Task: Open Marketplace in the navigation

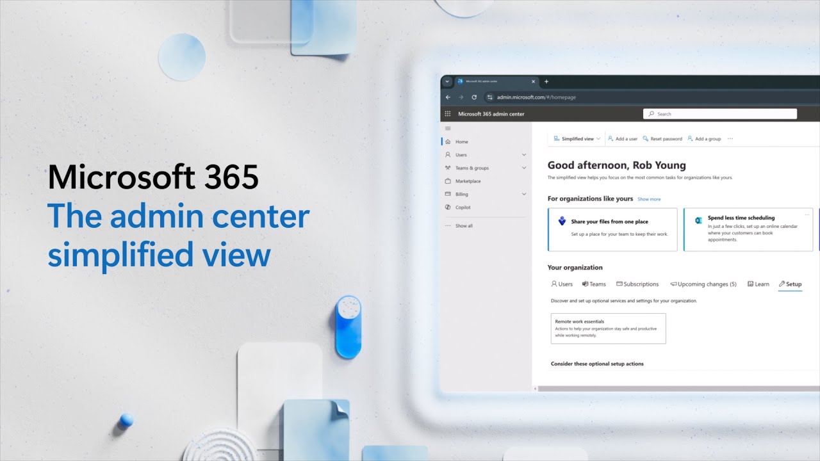Action: [x=468, y=181]
